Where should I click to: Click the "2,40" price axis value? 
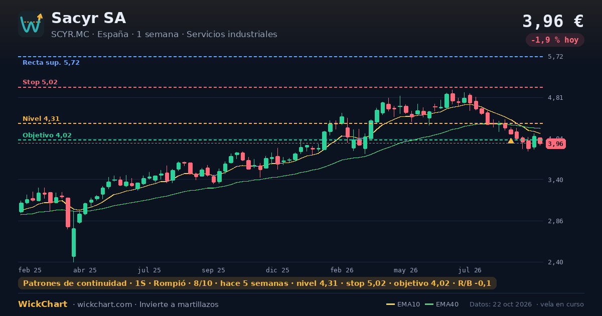(556, 262)
